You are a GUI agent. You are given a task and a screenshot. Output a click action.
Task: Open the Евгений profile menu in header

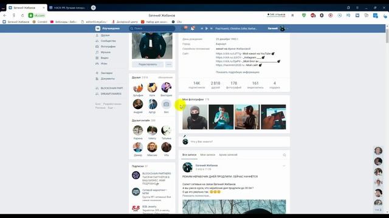pos(278,28)
